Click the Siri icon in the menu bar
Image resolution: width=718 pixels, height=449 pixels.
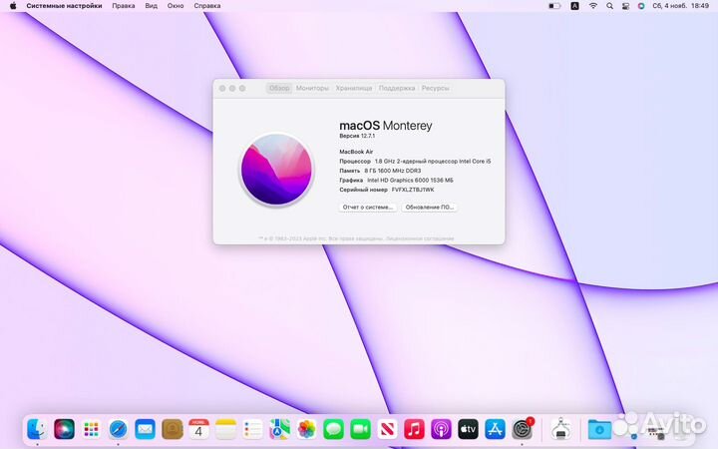[641, 6]
